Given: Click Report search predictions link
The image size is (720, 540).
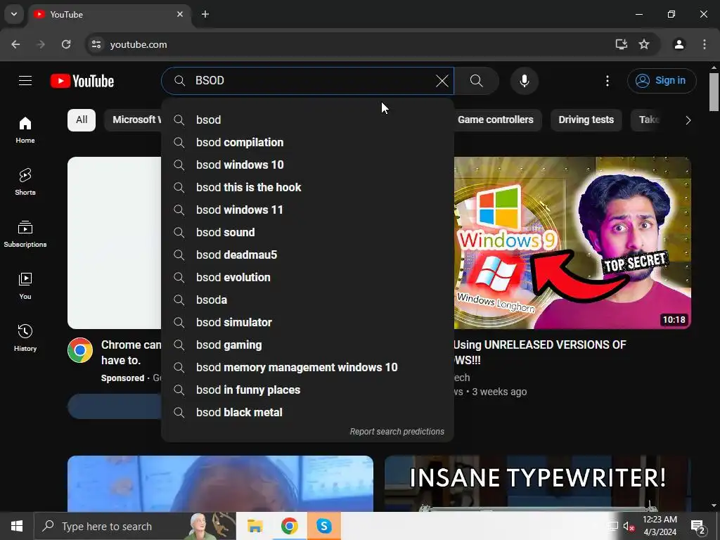Looking at the screenshot, I should pyautogui.click(x=397, y=432).
